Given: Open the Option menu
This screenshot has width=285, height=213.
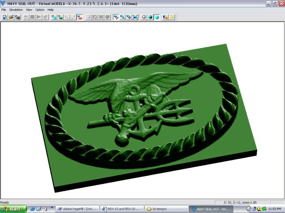Looking at the screenshot, I should (40, 10).
